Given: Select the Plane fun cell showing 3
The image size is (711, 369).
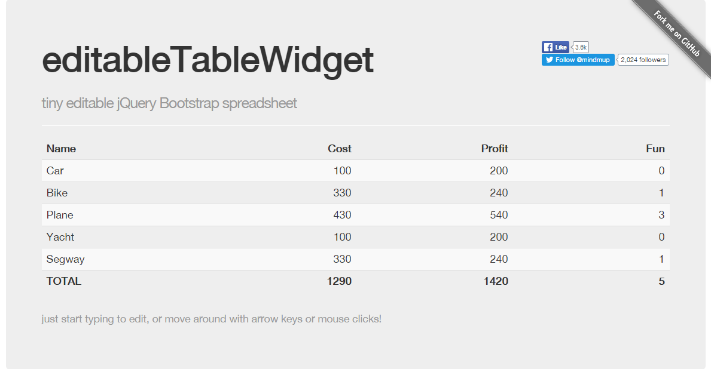Looking at the screenshot, I should 591,215.
